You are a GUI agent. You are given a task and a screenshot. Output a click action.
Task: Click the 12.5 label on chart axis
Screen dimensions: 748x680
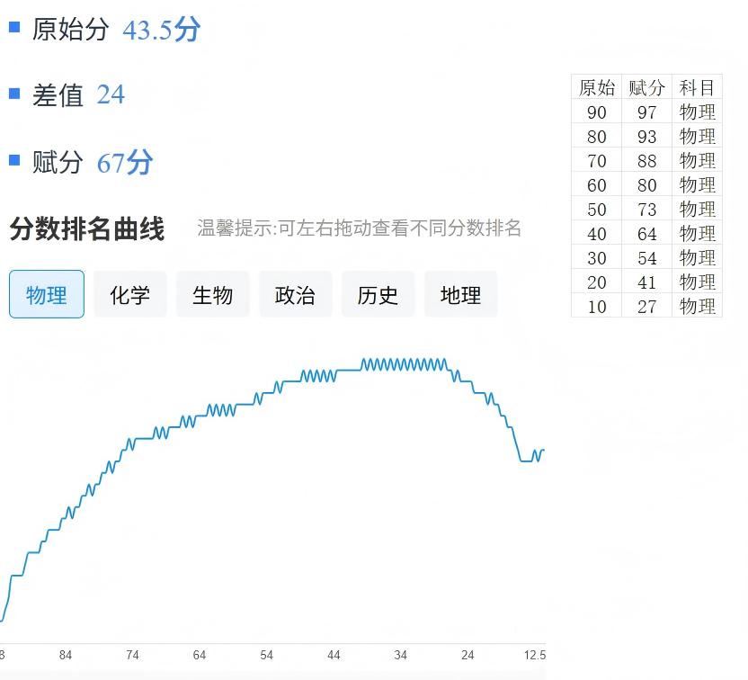pos(535,655)
